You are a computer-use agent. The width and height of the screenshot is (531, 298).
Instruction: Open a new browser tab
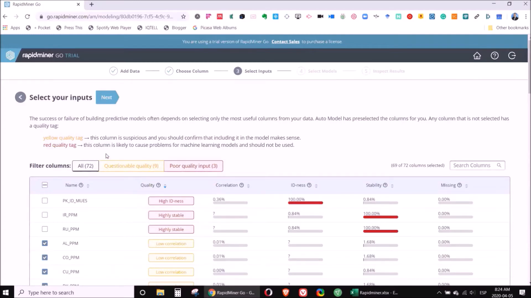pos(92,4)
